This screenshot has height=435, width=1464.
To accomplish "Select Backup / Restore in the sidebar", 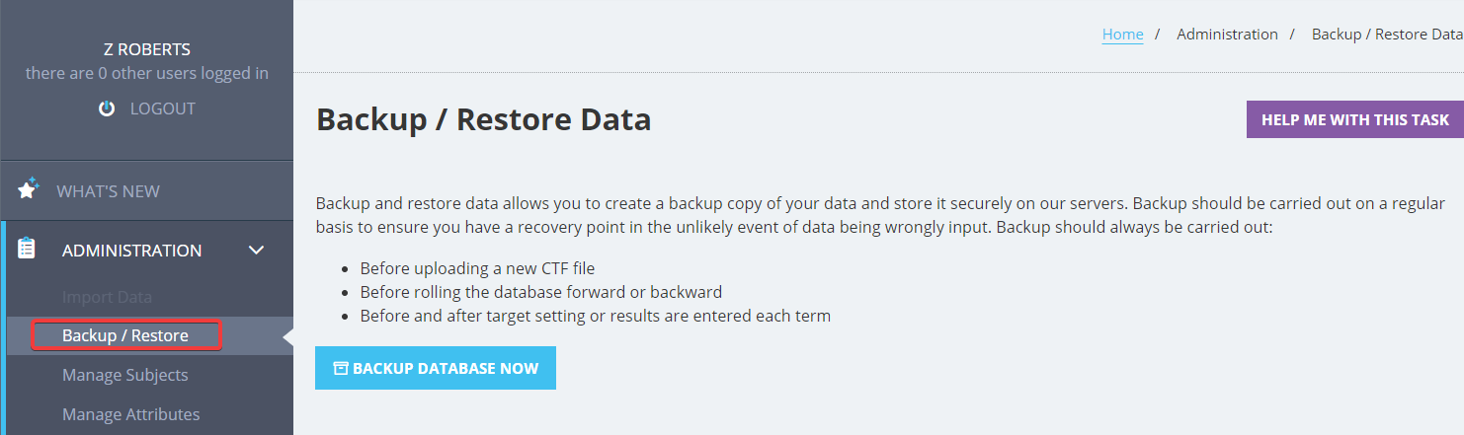I will (x=125, y=335).
